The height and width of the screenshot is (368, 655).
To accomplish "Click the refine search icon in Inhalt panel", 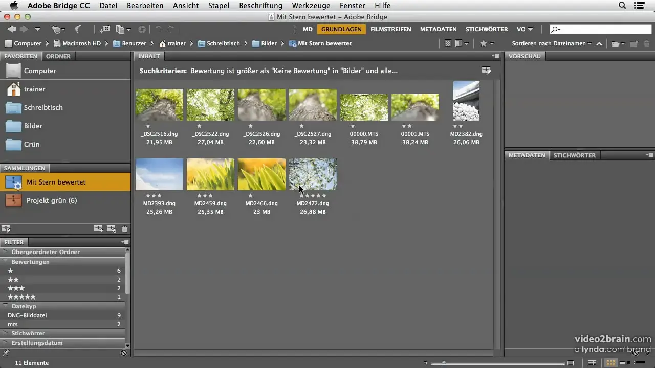I will pos(486,71).
